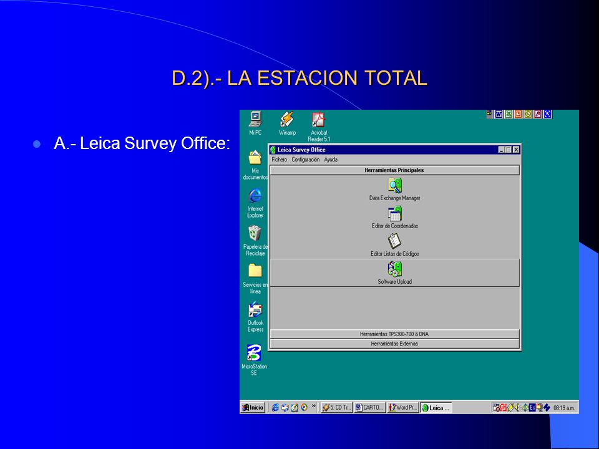The height and width of the screenshot is (449, 599).
Task: Open the Fichero menu
Action: pos(280,160)
